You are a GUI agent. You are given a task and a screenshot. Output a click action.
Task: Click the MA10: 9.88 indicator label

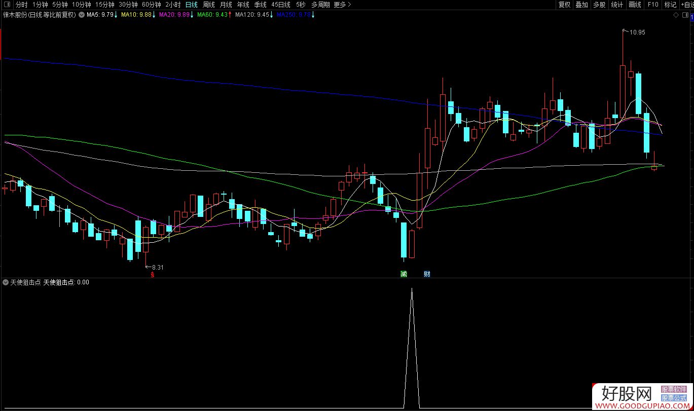click(x=138, y=15)
